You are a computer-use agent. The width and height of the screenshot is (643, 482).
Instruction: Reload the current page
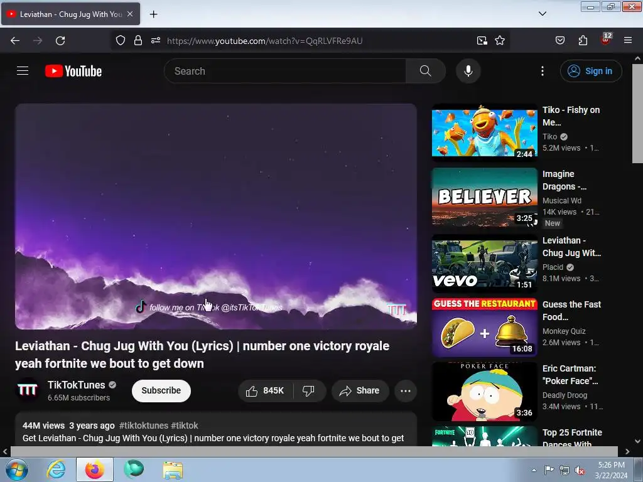60,41
